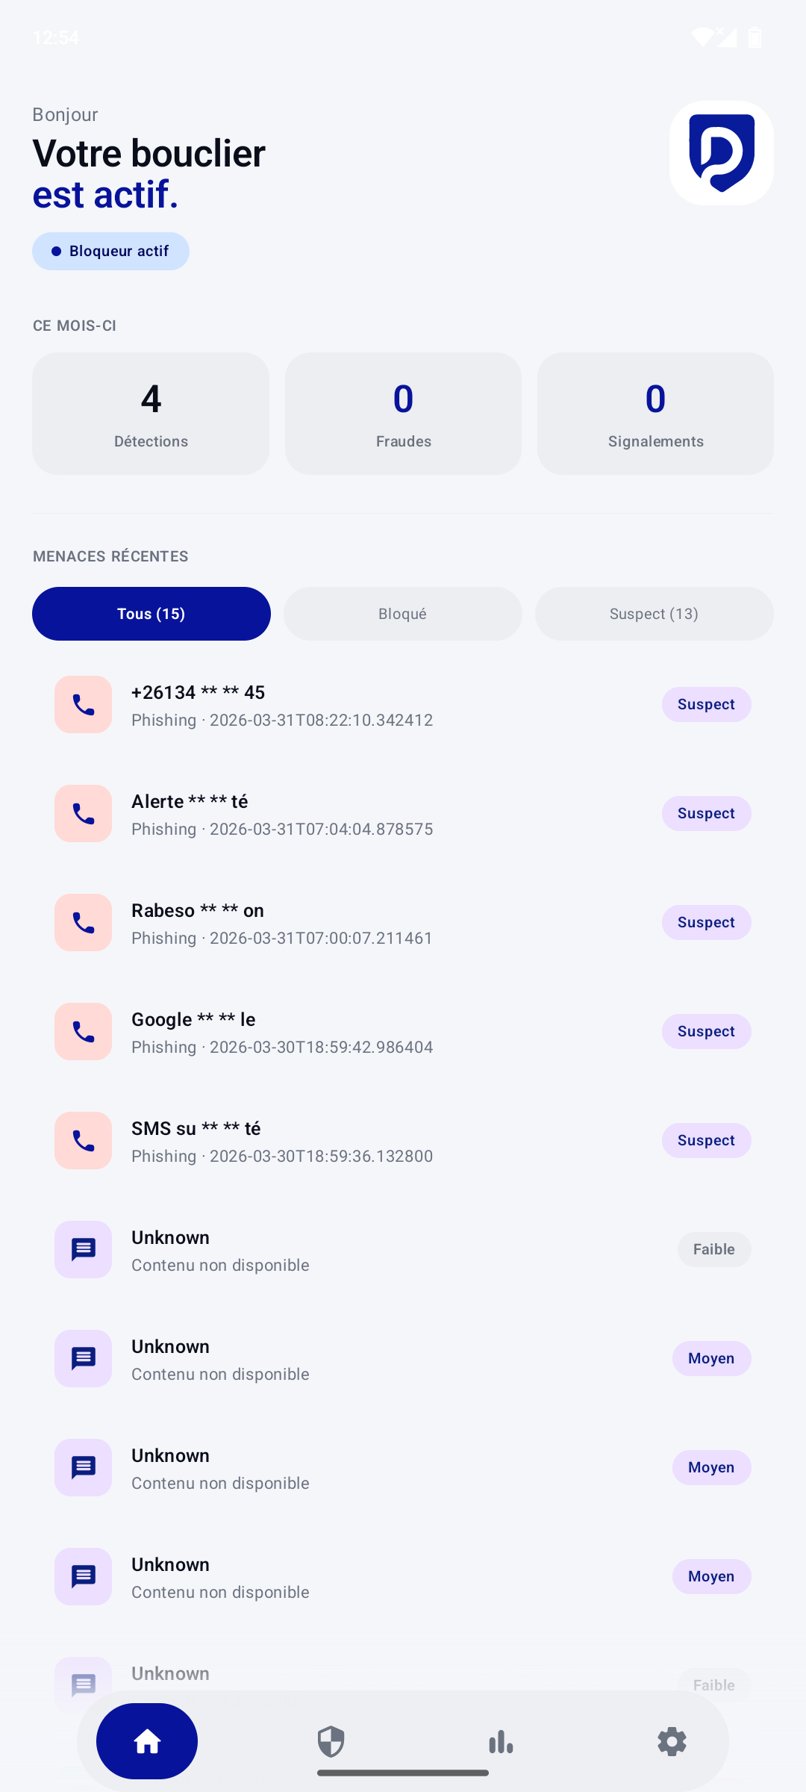
Task: Tap the phone icon beside Google ** ** le
Action: point(82,1032)
